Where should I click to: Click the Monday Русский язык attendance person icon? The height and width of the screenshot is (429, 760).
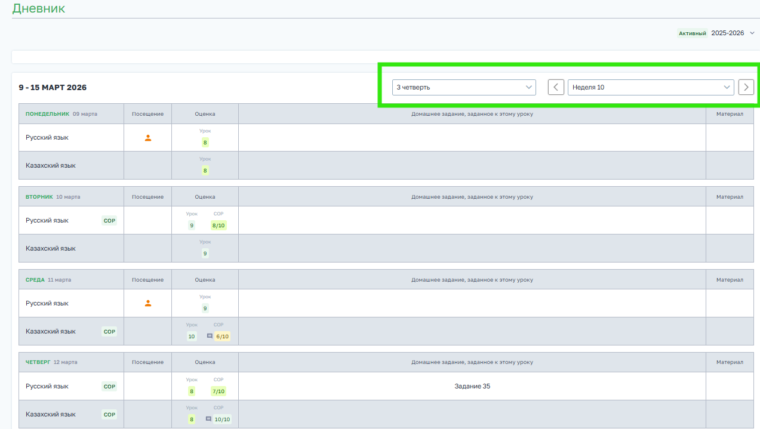pos(148,138)
